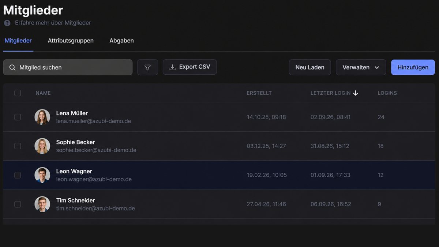This screenshot has width=439, height=247.
Task: Click the filter funnel icon
Action: [147, 67]
